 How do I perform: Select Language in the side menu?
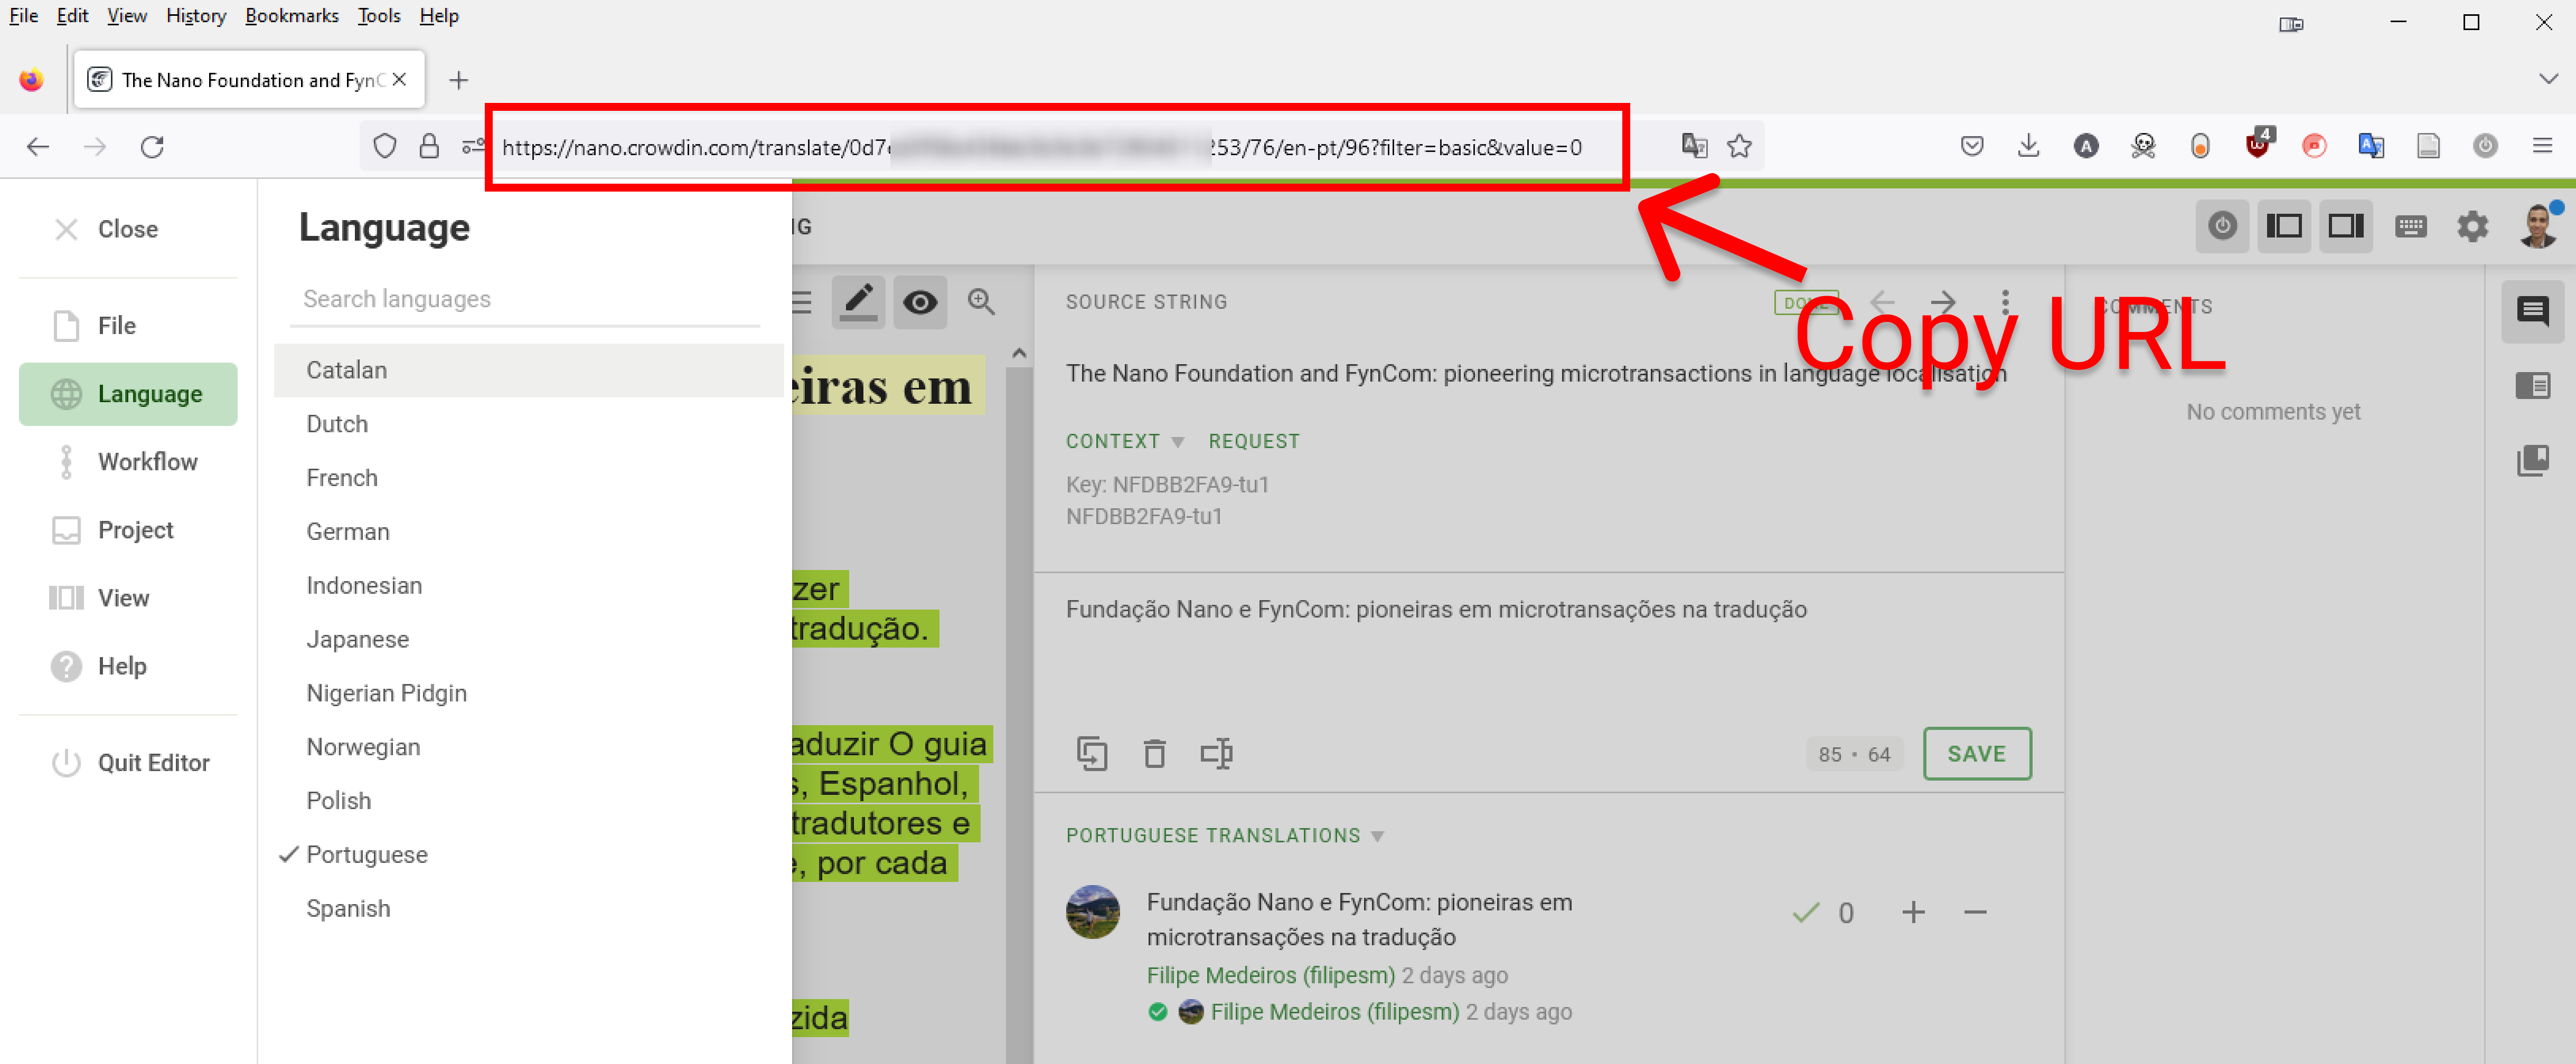coord(128,394)
